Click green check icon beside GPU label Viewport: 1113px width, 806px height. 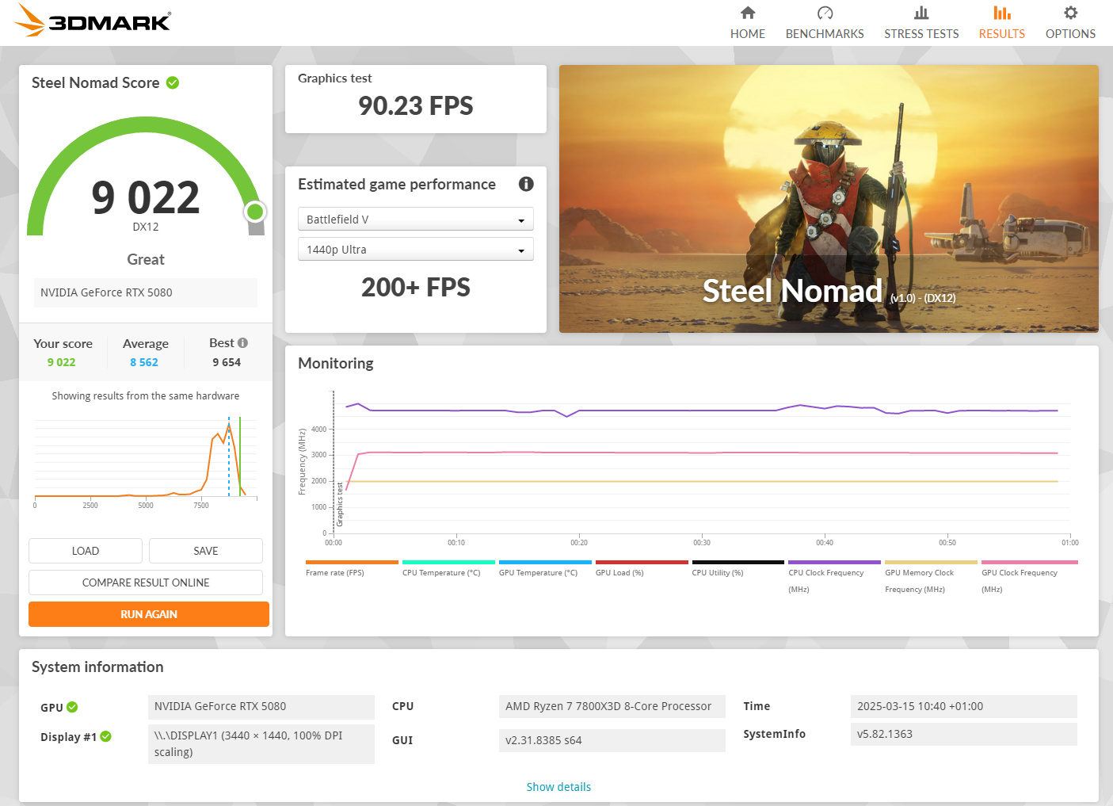pos(72,707)
